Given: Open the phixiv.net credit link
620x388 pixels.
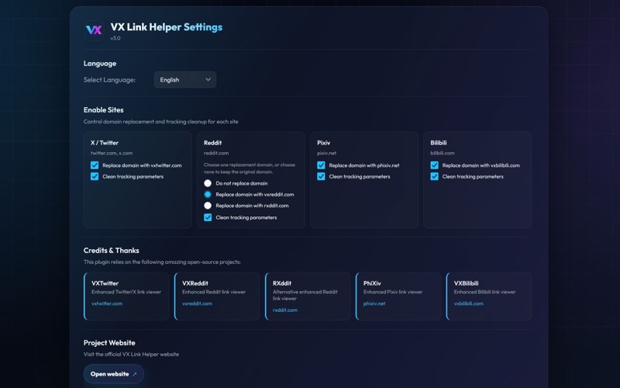Looking at the screenshot, I should 374,303.
